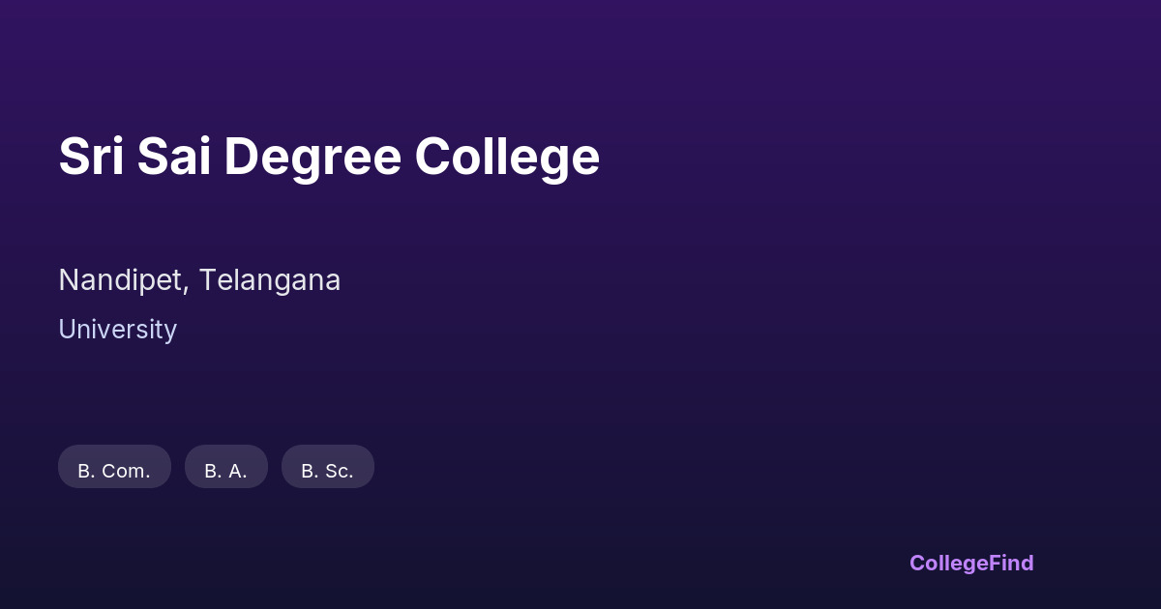Click the word "Sri" in the heading
This screenshot has width=1161, height=609.
coord(91,157)
